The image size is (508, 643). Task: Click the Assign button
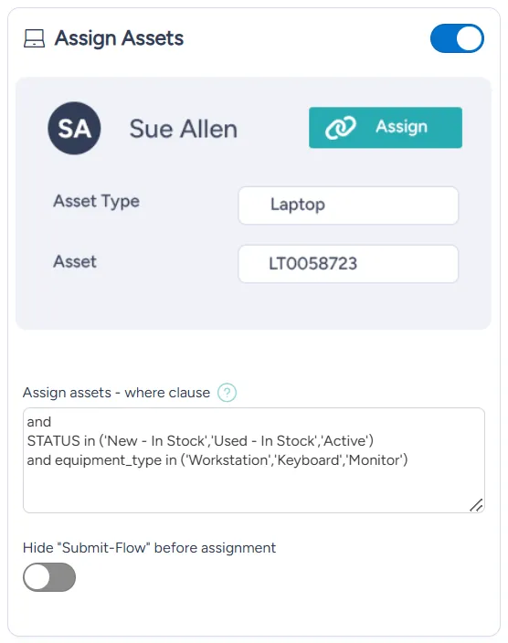(x=386, y=128)
